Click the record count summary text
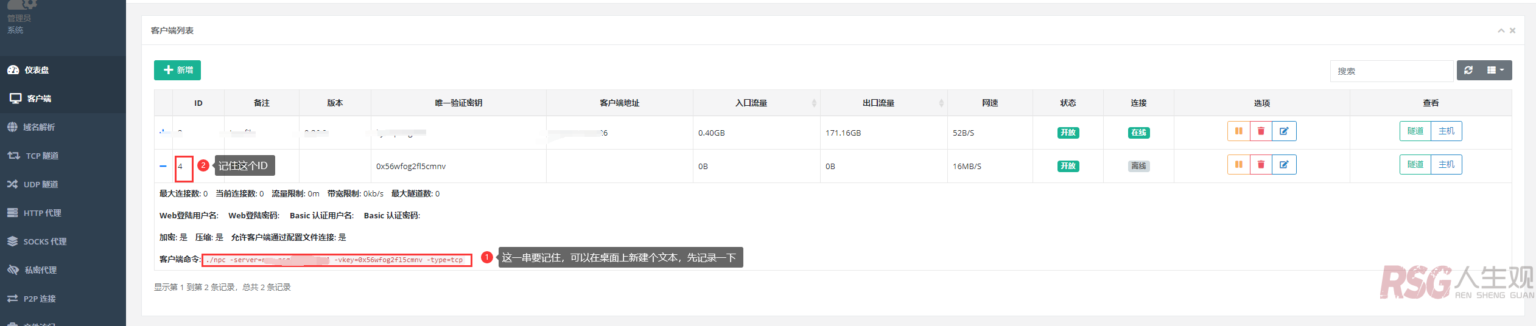This screenshot has height=326, width=1536. [222, 287]
